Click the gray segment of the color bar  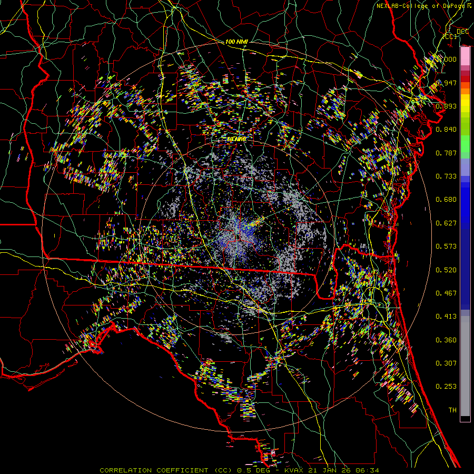click(465, 366)
